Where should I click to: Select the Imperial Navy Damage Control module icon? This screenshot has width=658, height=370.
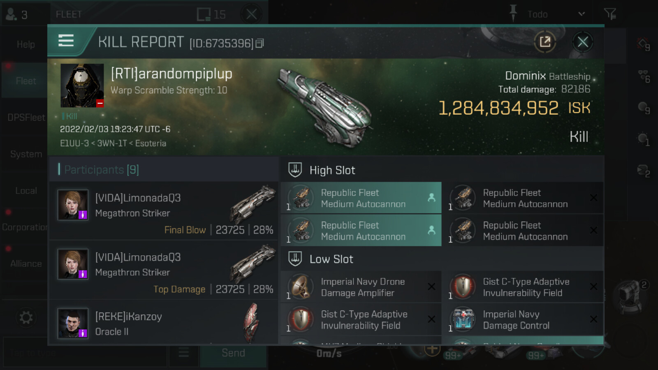pyautogui.click(x=463, y=319)
